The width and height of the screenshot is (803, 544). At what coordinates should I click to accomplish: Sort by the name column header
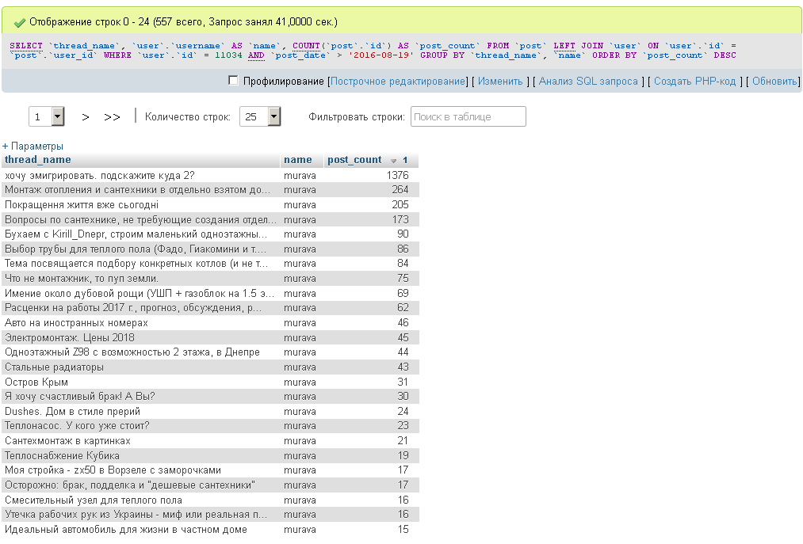pyautogui.click(x=297, y=160)
